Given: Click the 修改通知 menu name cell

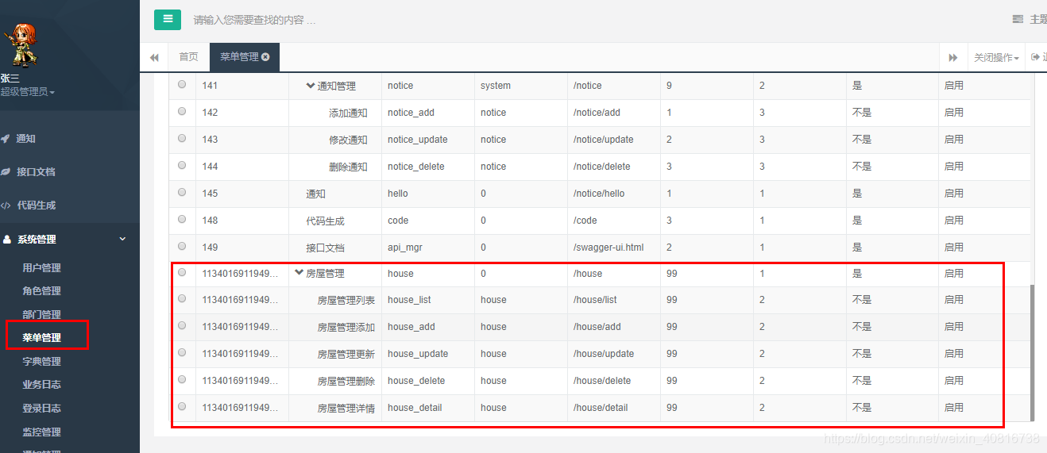Looking at the screenshot, I should click(x=348, y=140).
